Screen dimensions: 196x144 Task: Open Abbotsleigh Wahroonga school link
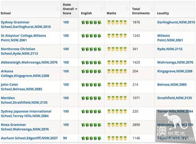[x=29, y=62]
